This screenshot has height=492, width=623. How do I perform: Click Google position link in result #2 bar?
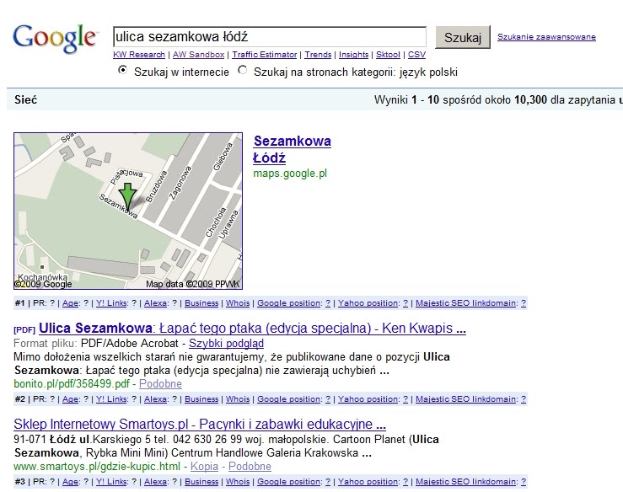[289, 399]
